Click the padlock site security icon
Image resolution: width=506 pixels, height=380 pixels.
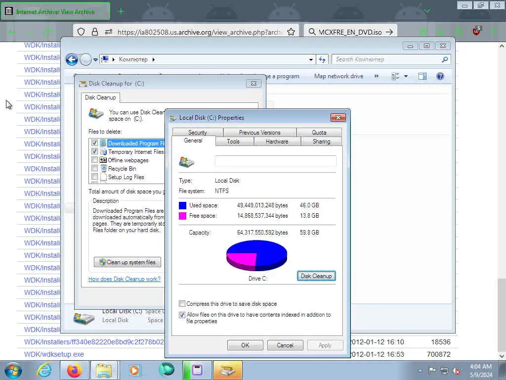point(94,32)
